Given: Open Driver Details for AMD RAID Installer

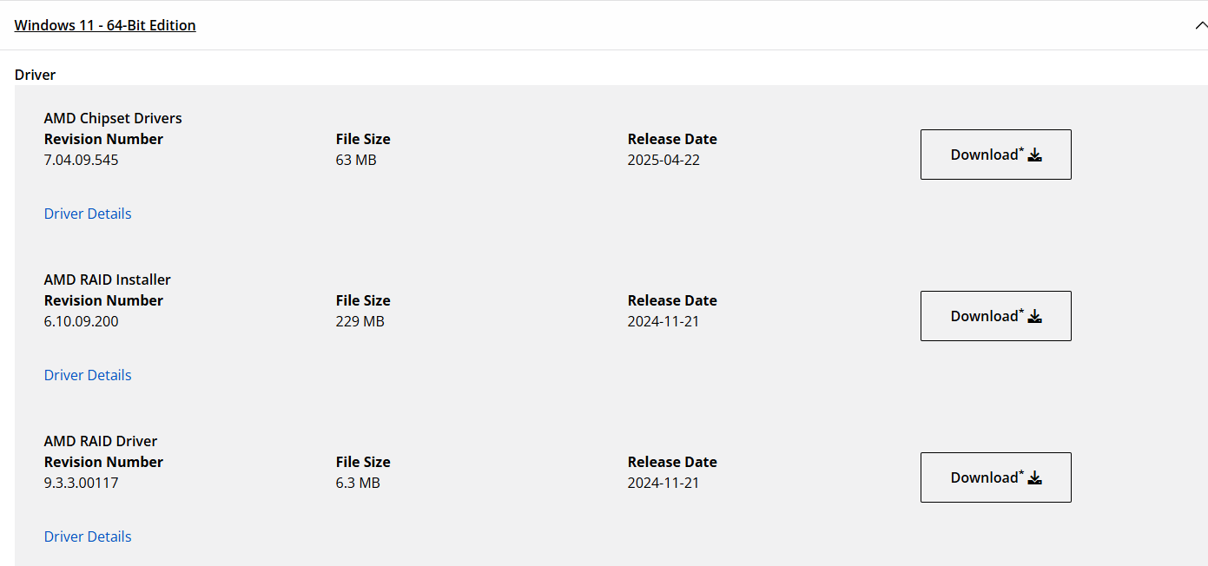Looking at the screenshot, I should point(88,375).
